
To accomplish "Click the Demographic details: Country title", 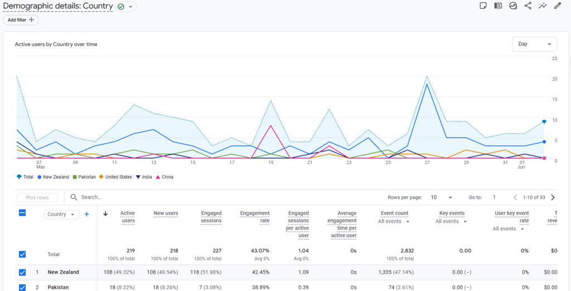I will coord(58,6).
